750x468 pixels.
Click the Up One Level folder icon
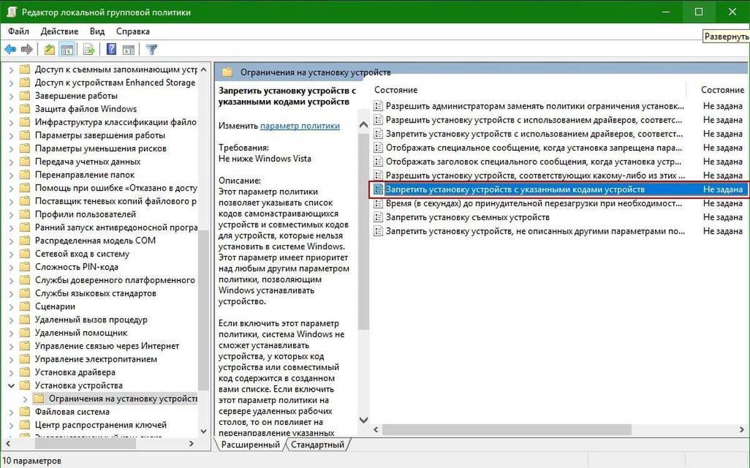[50, 49]
